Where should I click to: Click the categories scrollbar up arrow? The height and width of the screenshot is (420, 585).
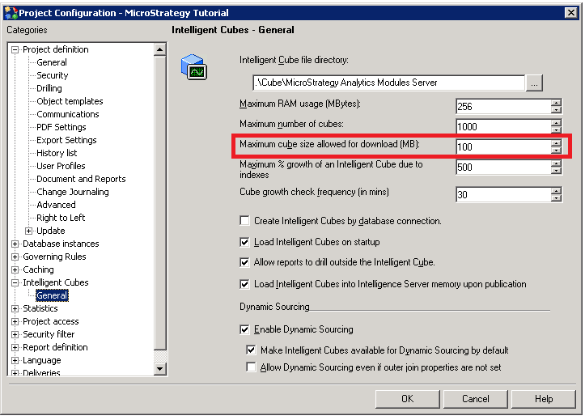160,49
